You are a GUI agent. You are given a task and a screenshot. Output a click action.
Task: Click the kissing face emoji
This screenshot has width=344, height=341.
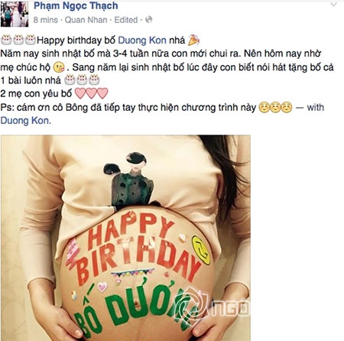59,67
